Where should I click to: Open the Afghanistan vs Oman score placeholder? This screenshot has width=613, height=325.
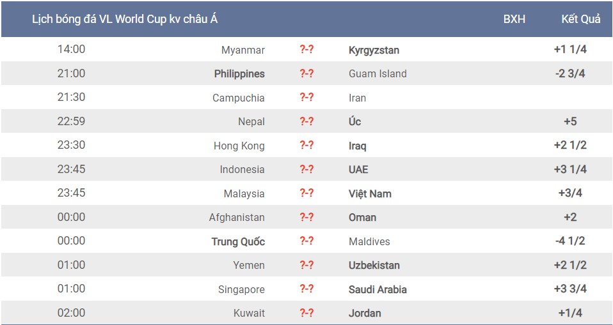[306, 217]
